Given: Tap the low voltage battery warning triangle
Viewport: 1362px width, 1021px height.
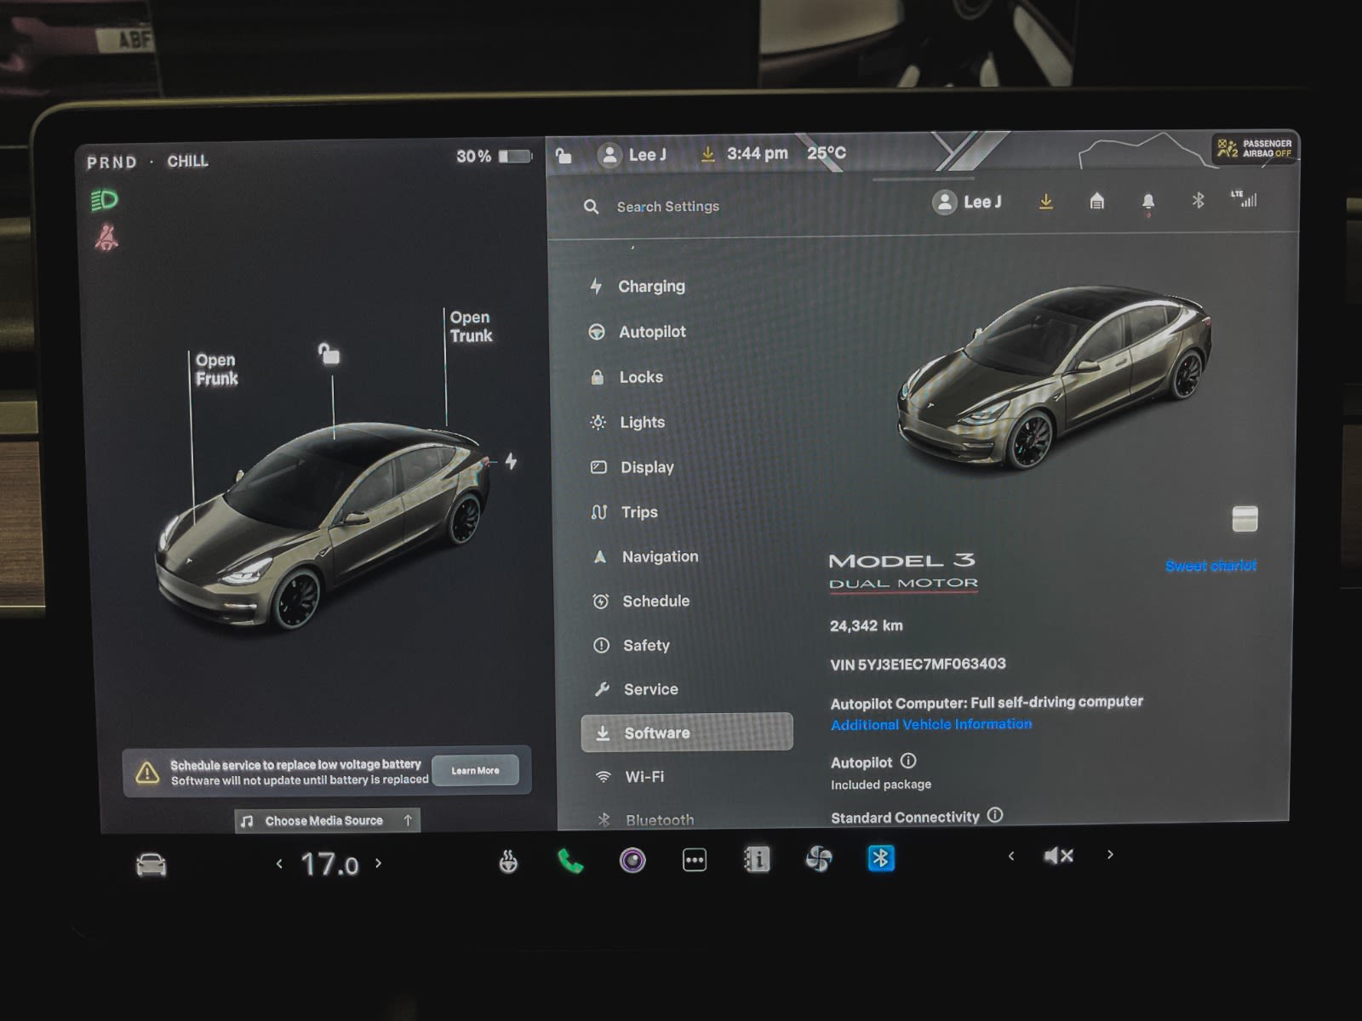Looking at the screenshot, I should click(147, 773).
